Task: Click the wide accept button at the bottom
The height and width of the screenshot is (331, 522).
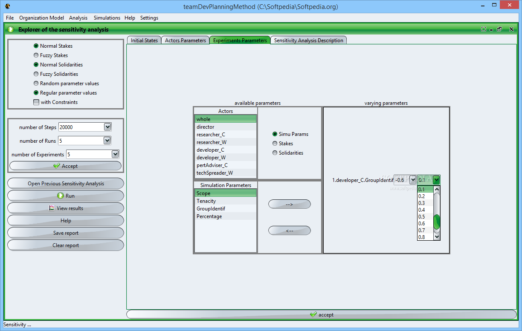Action: (322, 314)
